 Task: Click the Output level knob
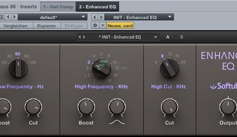(x=228, y=107)
